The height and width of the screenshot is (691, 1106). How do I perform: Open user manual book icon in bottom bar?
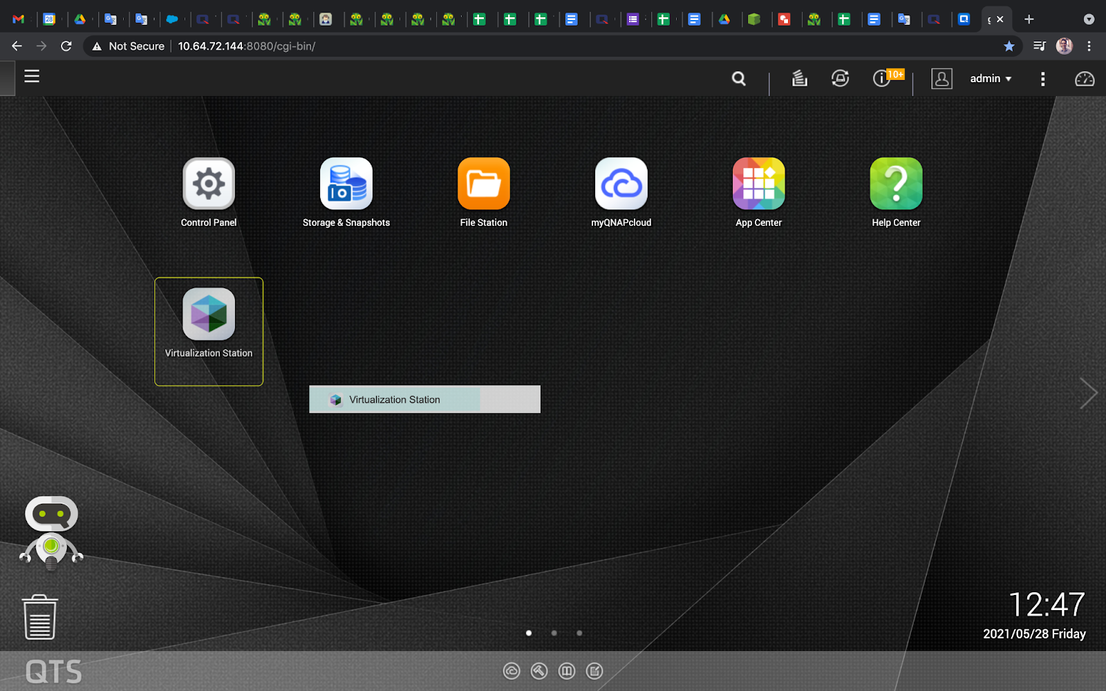click(x=567, y=671)
